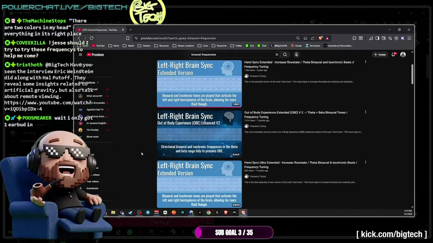Open File Explorer folder icon in taskbar
The height and width of the screenshot is (243, 433).
click(113, 213)
